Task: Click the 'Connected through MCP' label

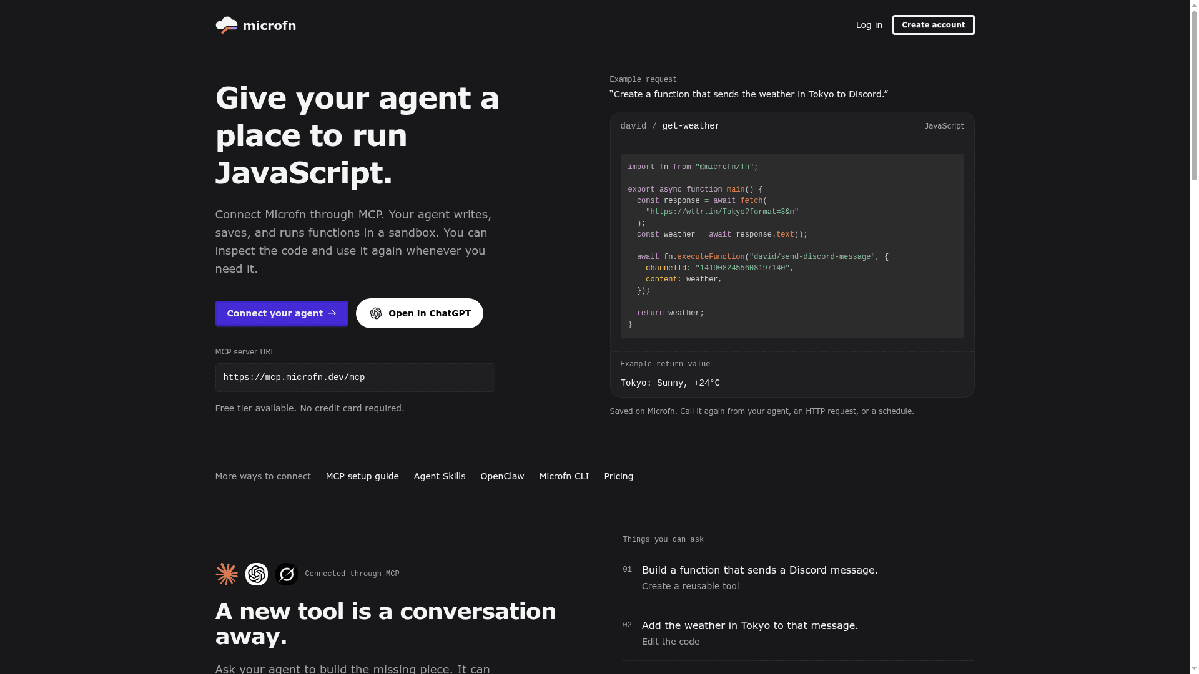Action: tap(352, 574)
